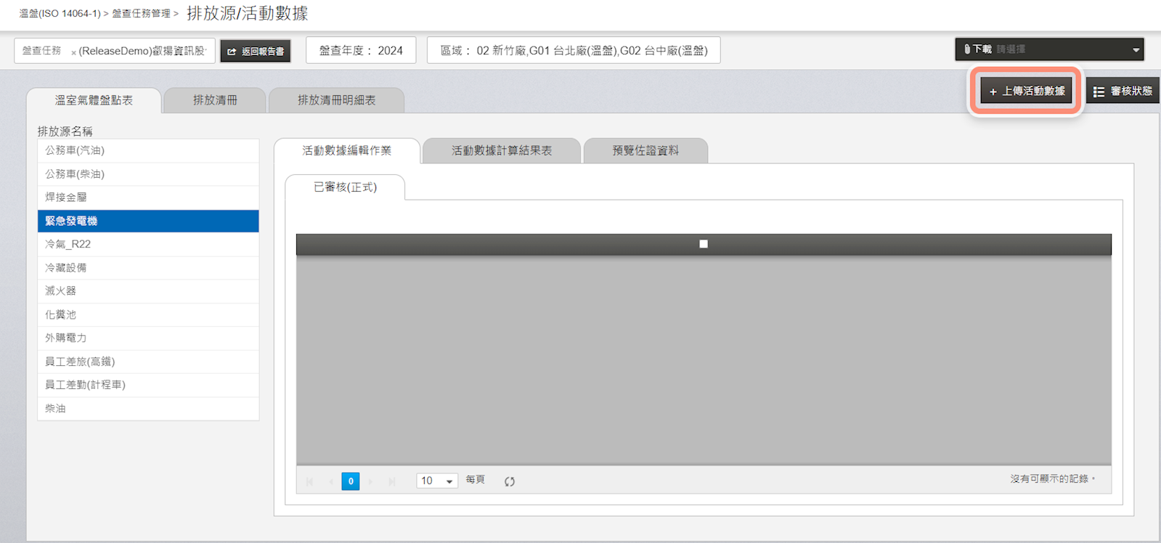Viewport: 1161px width, 543px height.
Task: Select the 已審核(正式) sub-tab
Action: (x=345, y=187)
